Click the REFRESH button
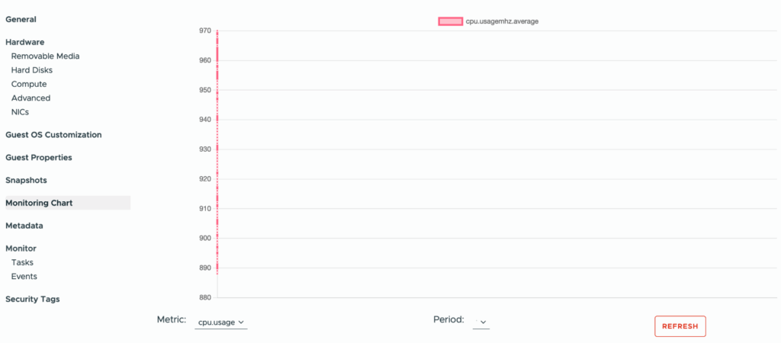This screenshot has height=343, width=781. (x=680, y=326)
